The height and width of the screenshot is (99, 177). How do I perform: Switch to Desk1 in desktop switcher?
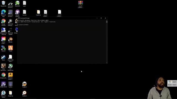click(174, 82)
